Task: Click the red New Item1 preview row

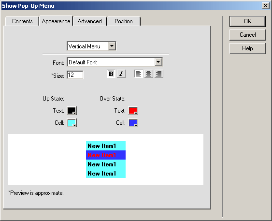Action: 106,155
